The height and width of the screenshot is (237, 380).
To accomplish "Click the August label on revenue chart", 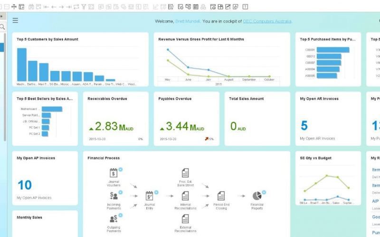I will 229,79.
